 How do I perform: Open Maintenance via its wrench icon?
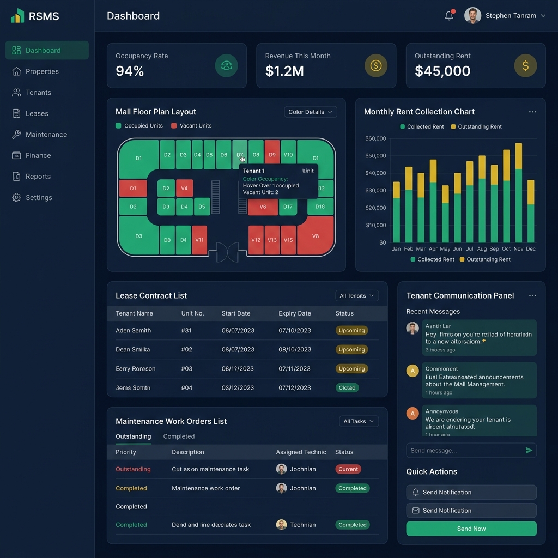pyautogui.click(x=16, y=135)
